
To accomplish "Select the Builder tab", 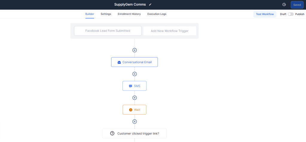I will (90, 14).
